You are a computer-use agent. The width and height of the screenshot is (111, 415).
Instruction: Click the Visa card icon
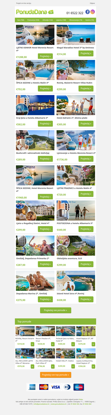coord(55,387)
